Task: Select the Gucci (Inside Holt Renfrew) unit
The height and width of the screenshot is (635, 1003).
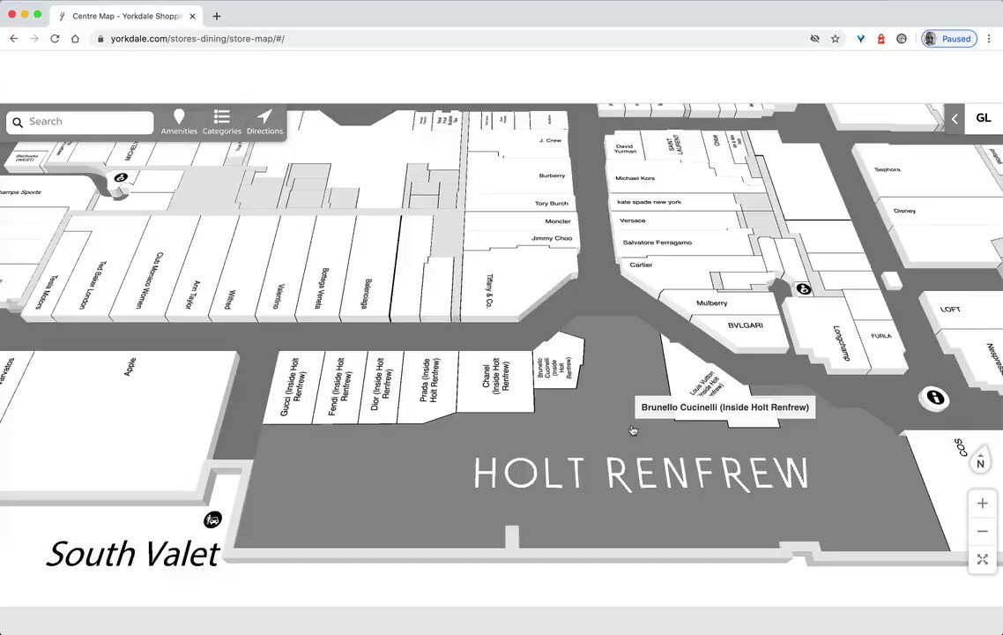Action: click(x=293, y=386)
